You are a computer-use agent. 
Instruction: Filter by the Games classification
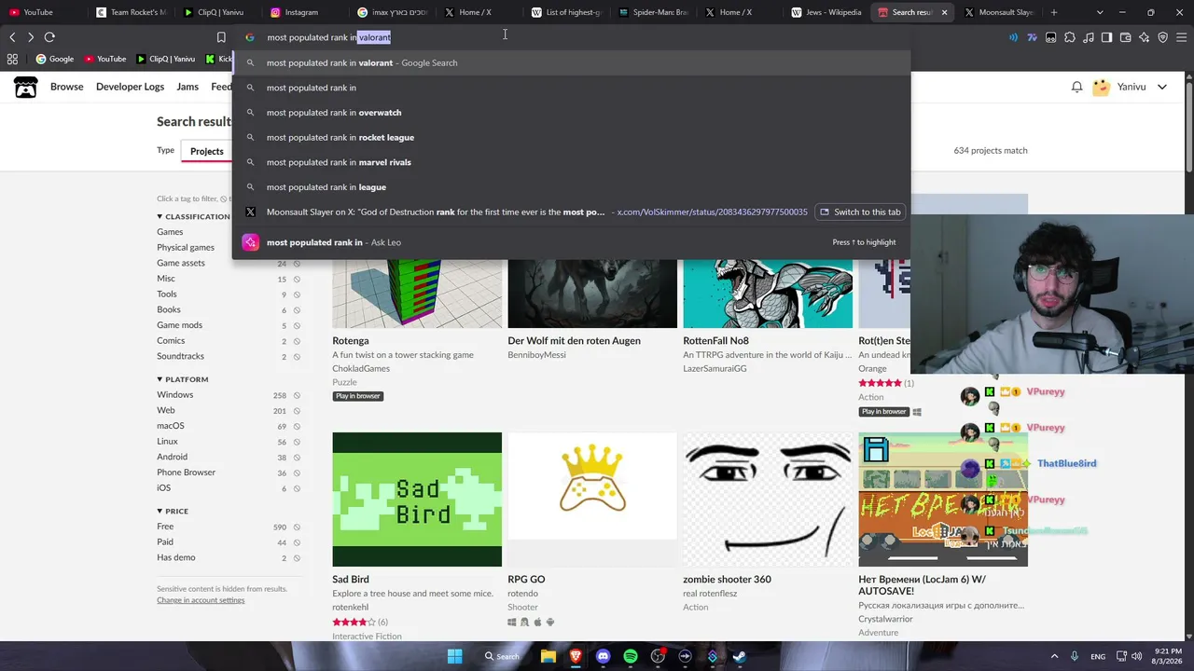pos(170,232)
